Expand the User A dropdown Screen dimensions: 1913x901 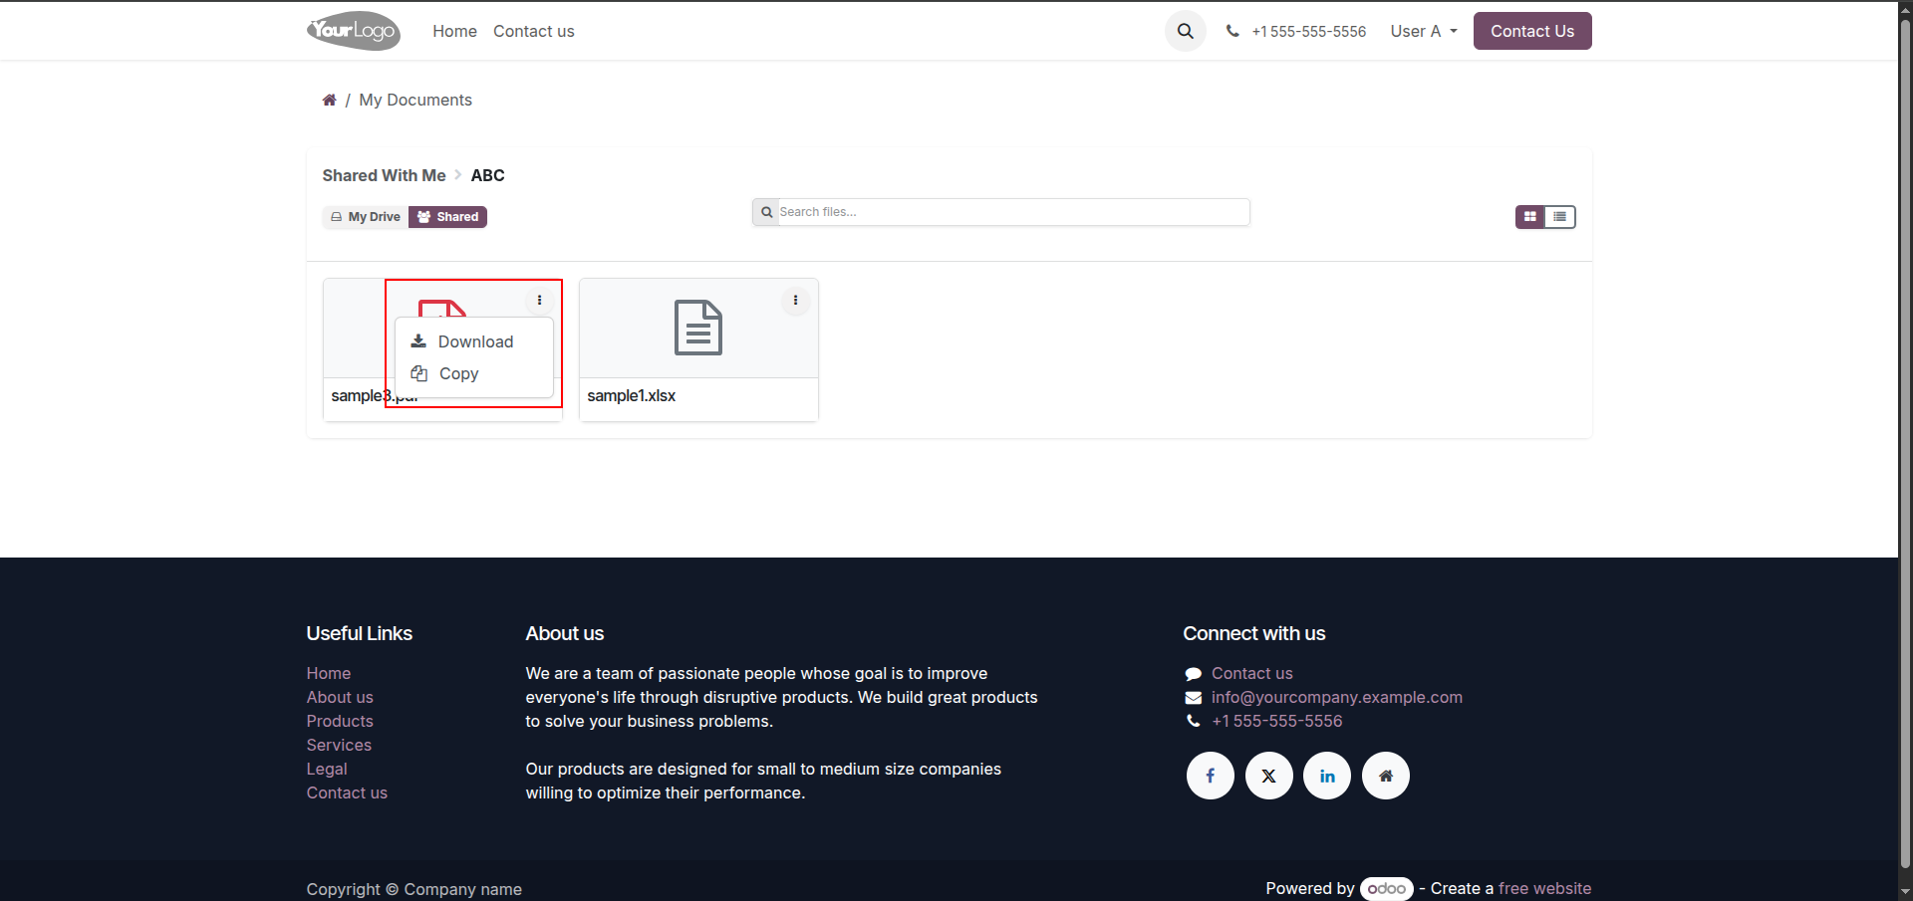1424,31
